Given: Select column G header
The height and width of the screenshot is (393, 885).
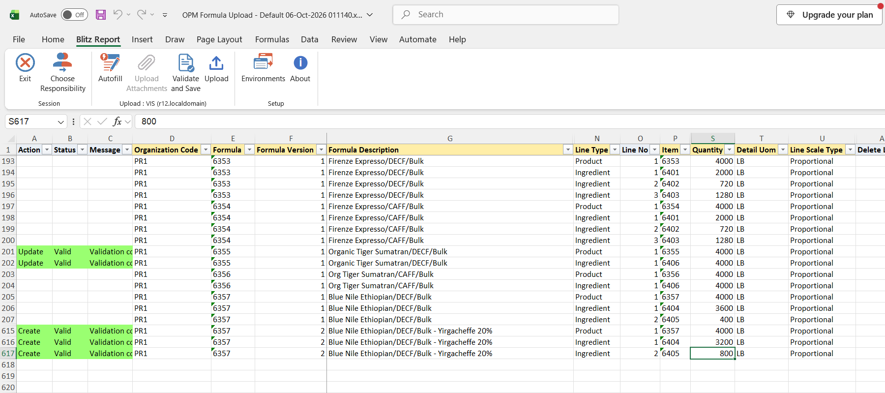Looking at the screenshot, I should pyautogui.click(x=450, y=139).
